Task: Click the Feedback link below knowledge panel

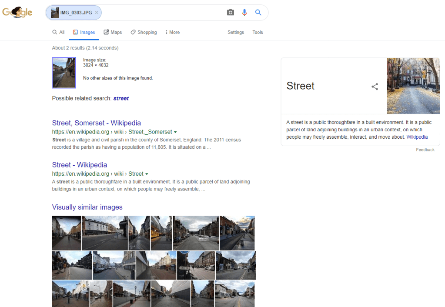Action: click(425, 150)
